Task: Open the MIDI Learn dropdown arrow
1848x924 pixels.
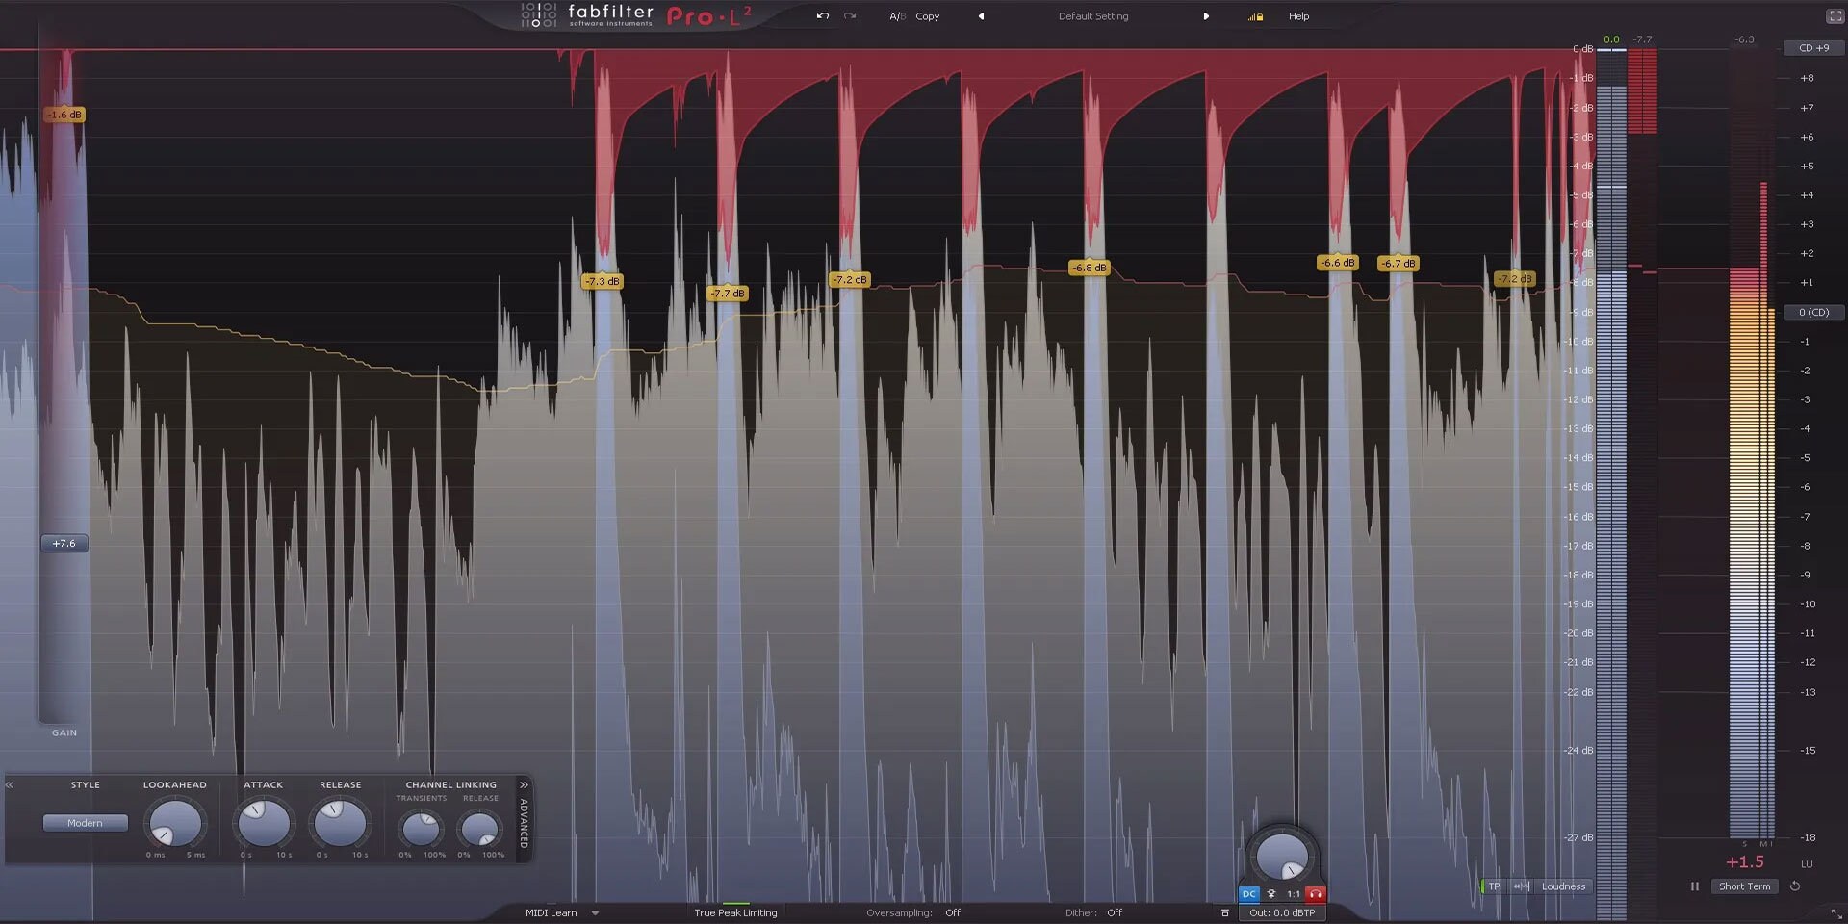Action: point(595,913)
